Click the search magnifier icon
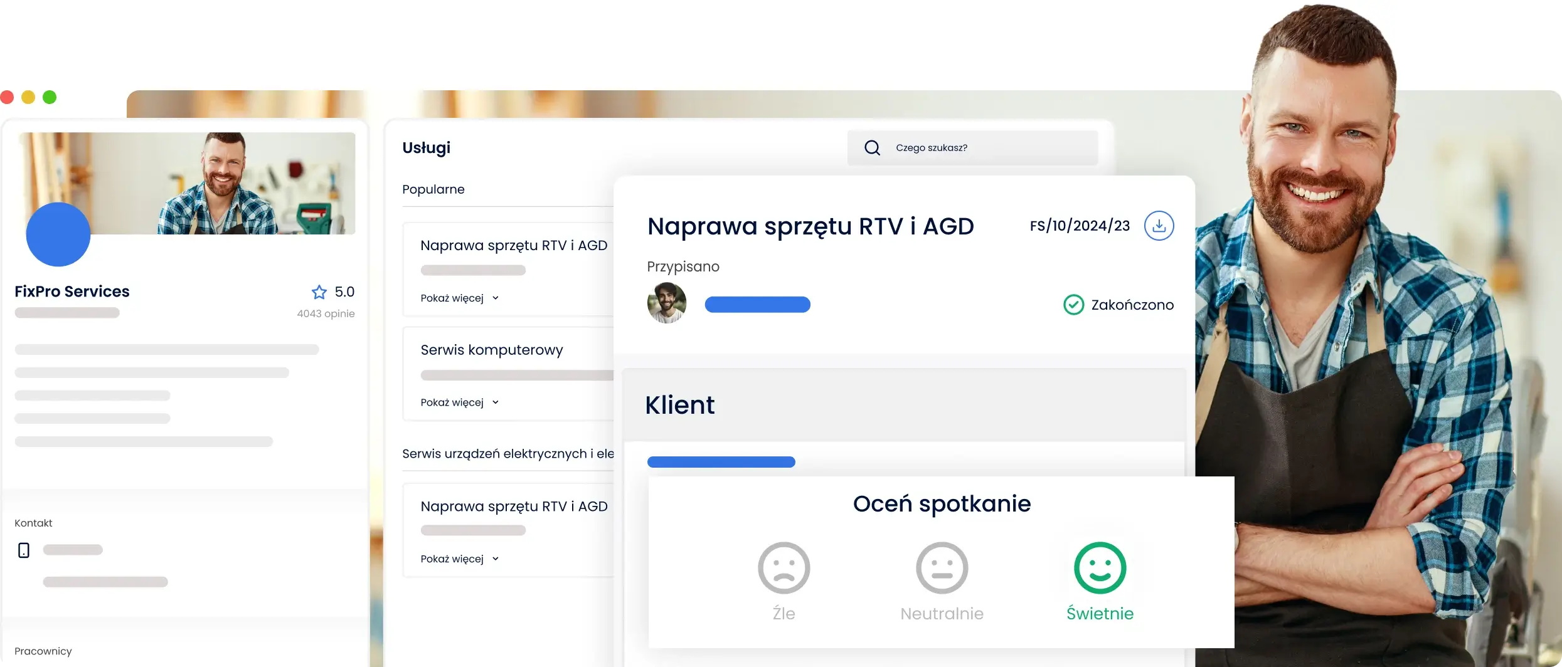Image resolution: width=1562 pixels, height=667 pixels. (872, 148)
